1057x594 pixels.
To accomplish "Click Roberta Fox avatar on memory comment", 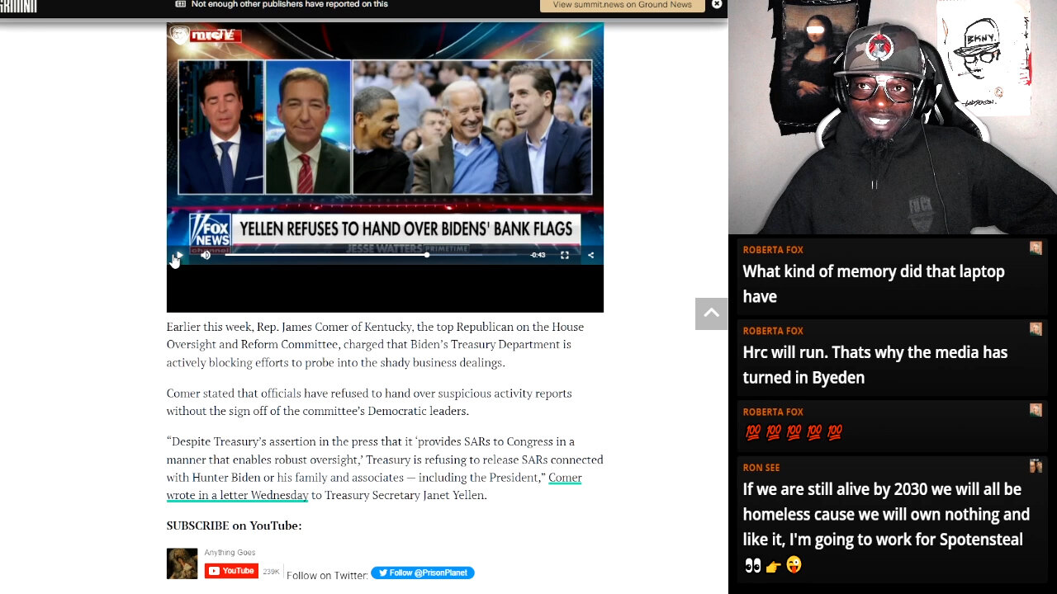I will tap(1036, 248).
